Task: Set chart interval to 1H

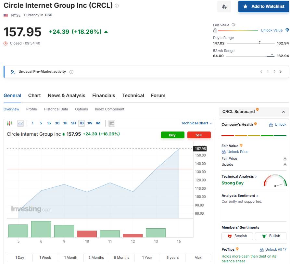Action: (65, 123)
